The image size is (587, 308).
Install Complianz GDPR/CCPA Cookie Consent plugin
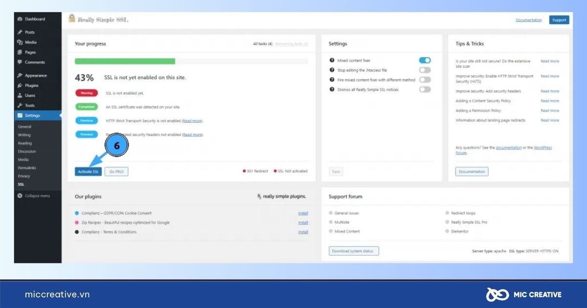point(303,213)
